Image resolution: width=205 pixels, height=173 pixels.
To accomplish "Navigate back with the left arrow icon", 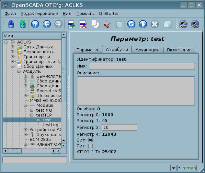I will coord(47,24).
